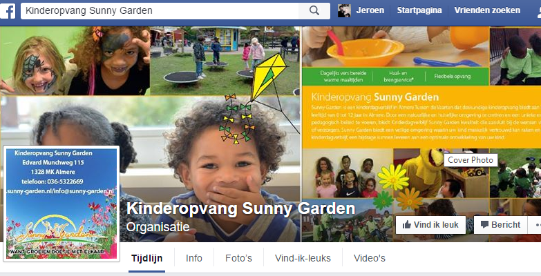This screenshot has width=541, height=276.
Task: Go to the Video's tab
Action: 369,258
